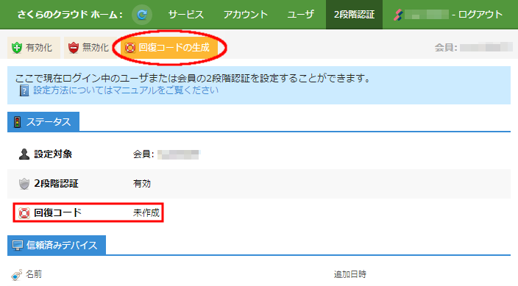Go to the ユーザ menu item

[300, 15]
